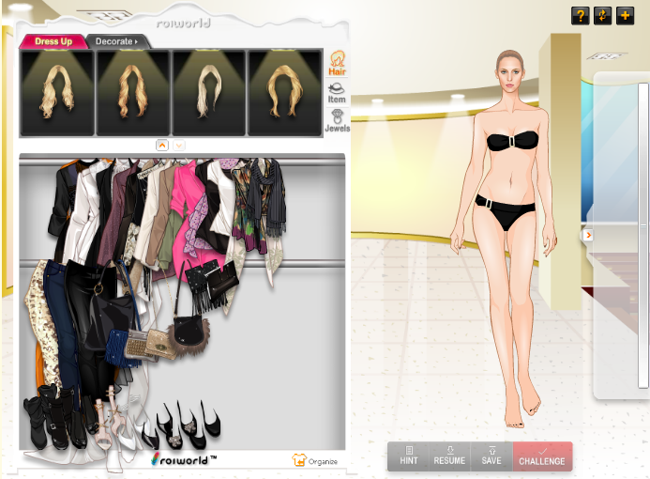Choose the third platinum straight hairstyle
The width and height of the screenshot is (650, 479).
(208, 92)
